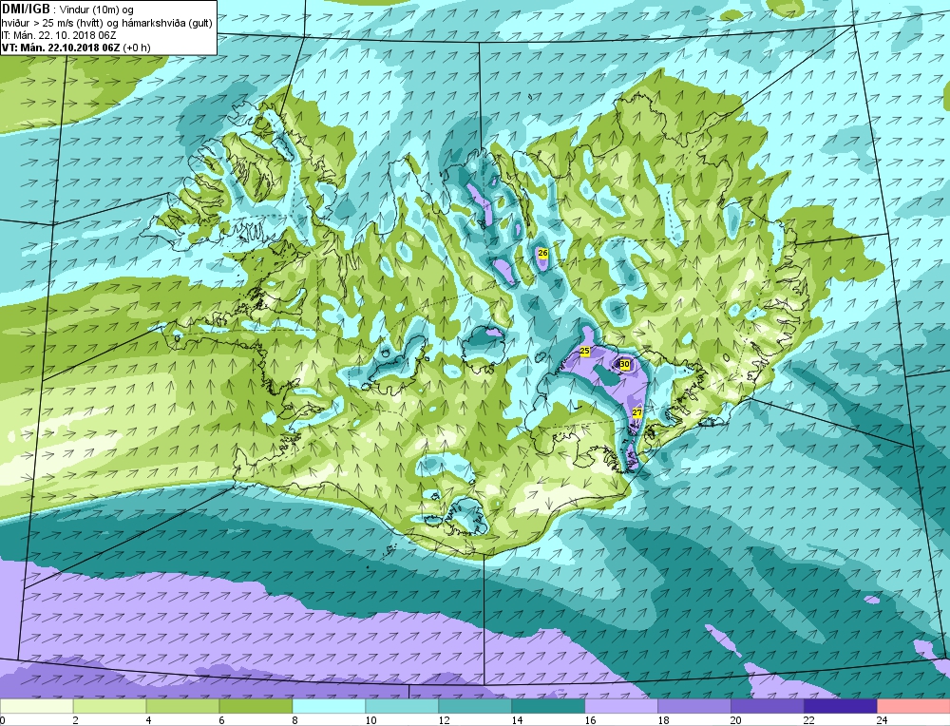Click the IT: Mán. 22.10.2018 06Z line
950x726 pixels.
point(59,35)
